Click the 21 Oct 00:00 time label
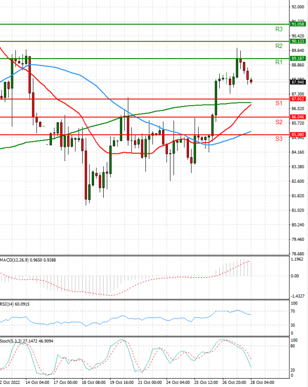Screen dimensions: 308x387 coord(150,382)
